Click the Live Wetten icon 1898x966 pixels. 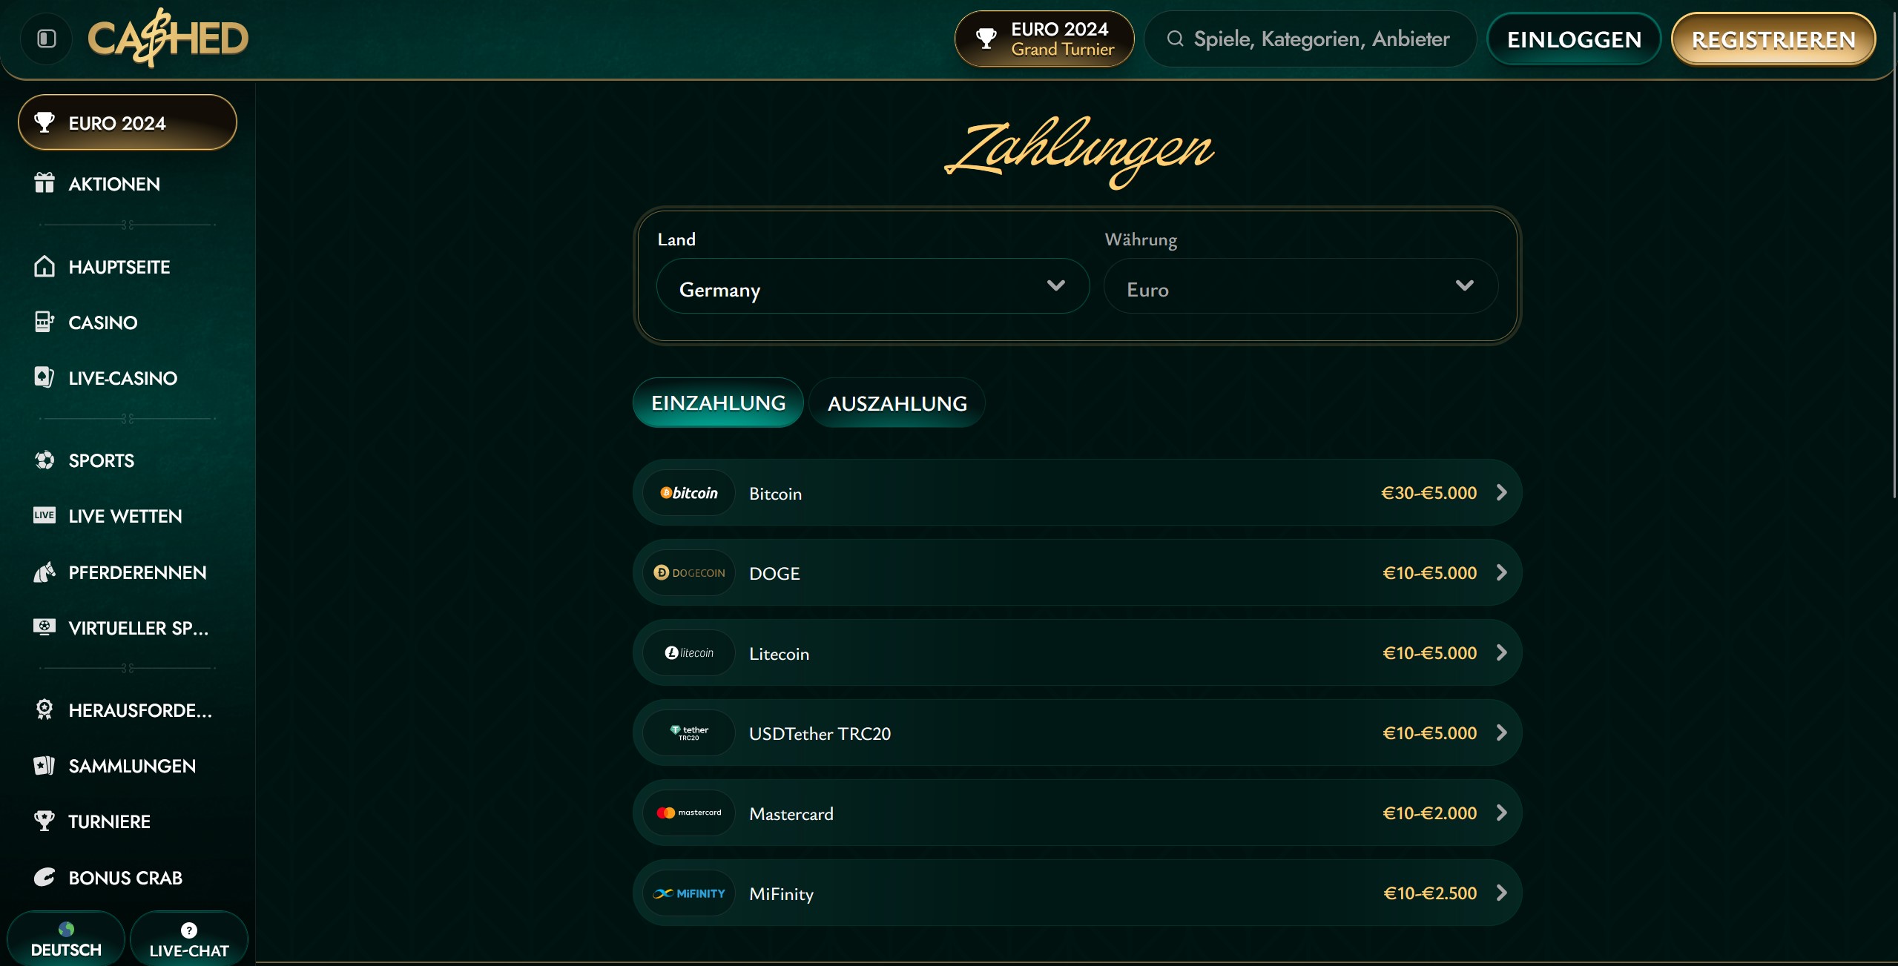(x=45, y=515)
